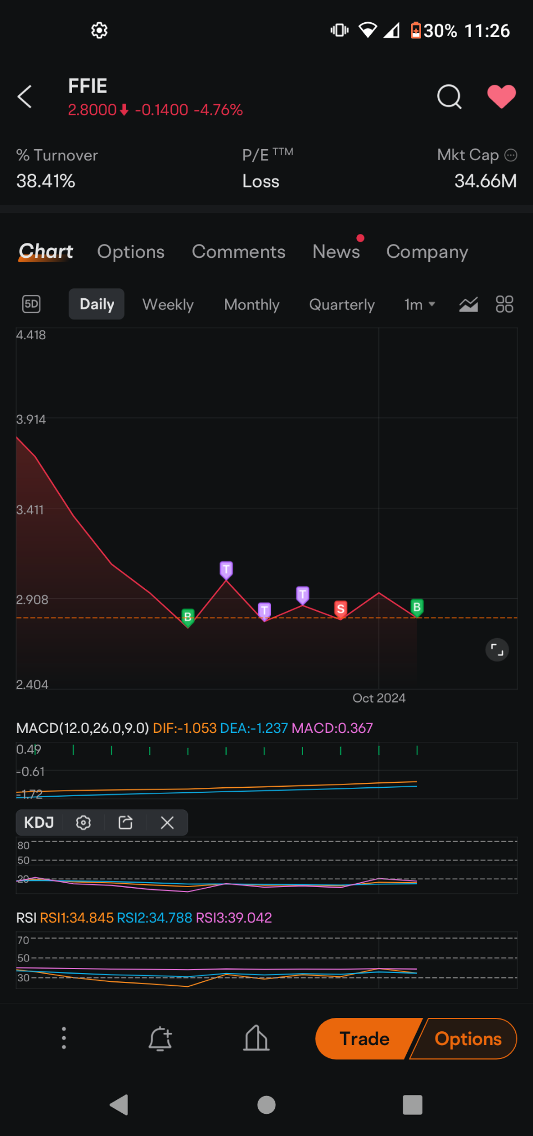Screen dimensions: 533x1136
Task: Open the Company tab
Action: [427, 252]
